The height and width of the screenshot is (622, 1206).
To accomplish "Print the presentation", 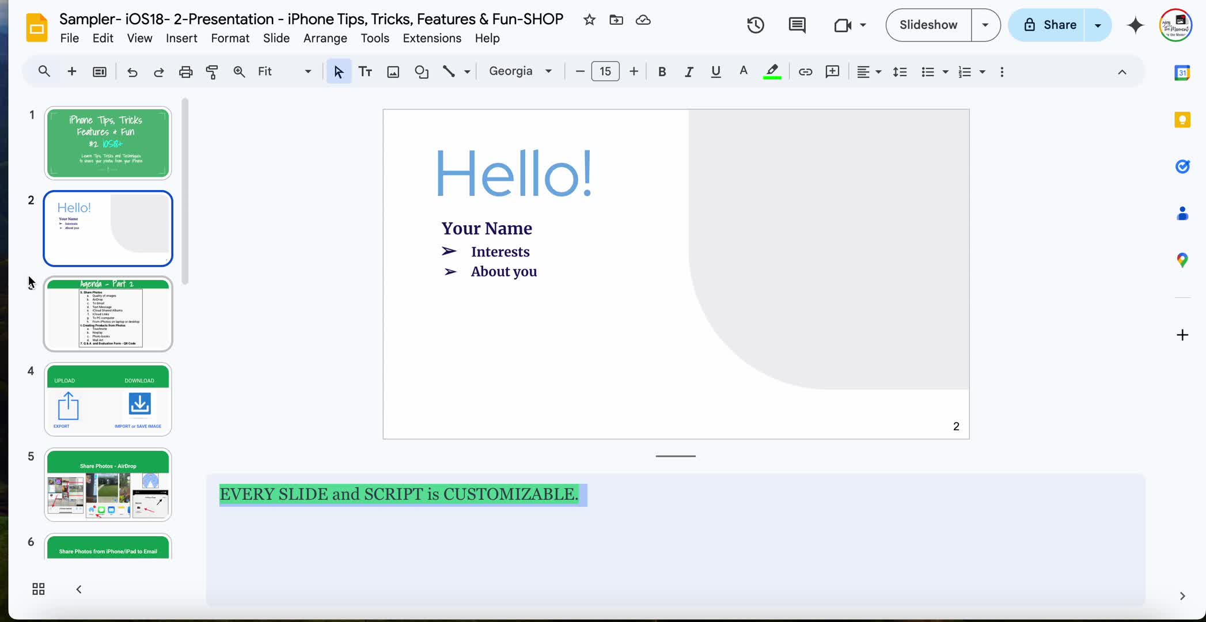I will click(x=185, y=71).
